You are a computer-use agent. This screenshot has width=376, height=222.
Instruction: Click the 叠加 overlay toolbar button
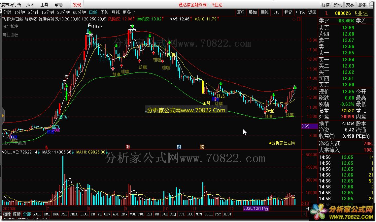point(253,12)
